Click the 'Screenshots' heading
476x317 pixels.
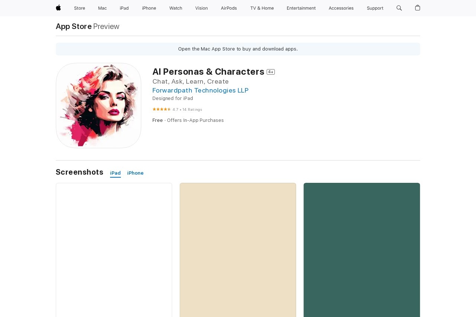[80, 172]
